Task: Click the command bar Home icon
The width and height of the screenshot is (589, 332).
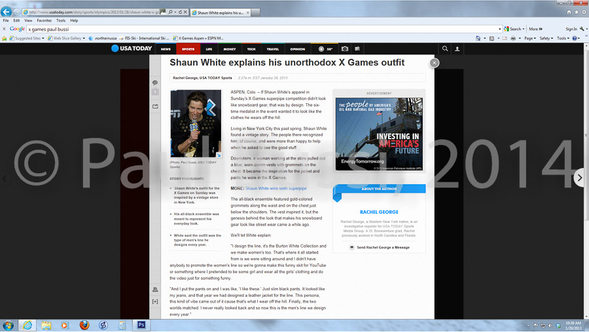Action: (478, 39)
